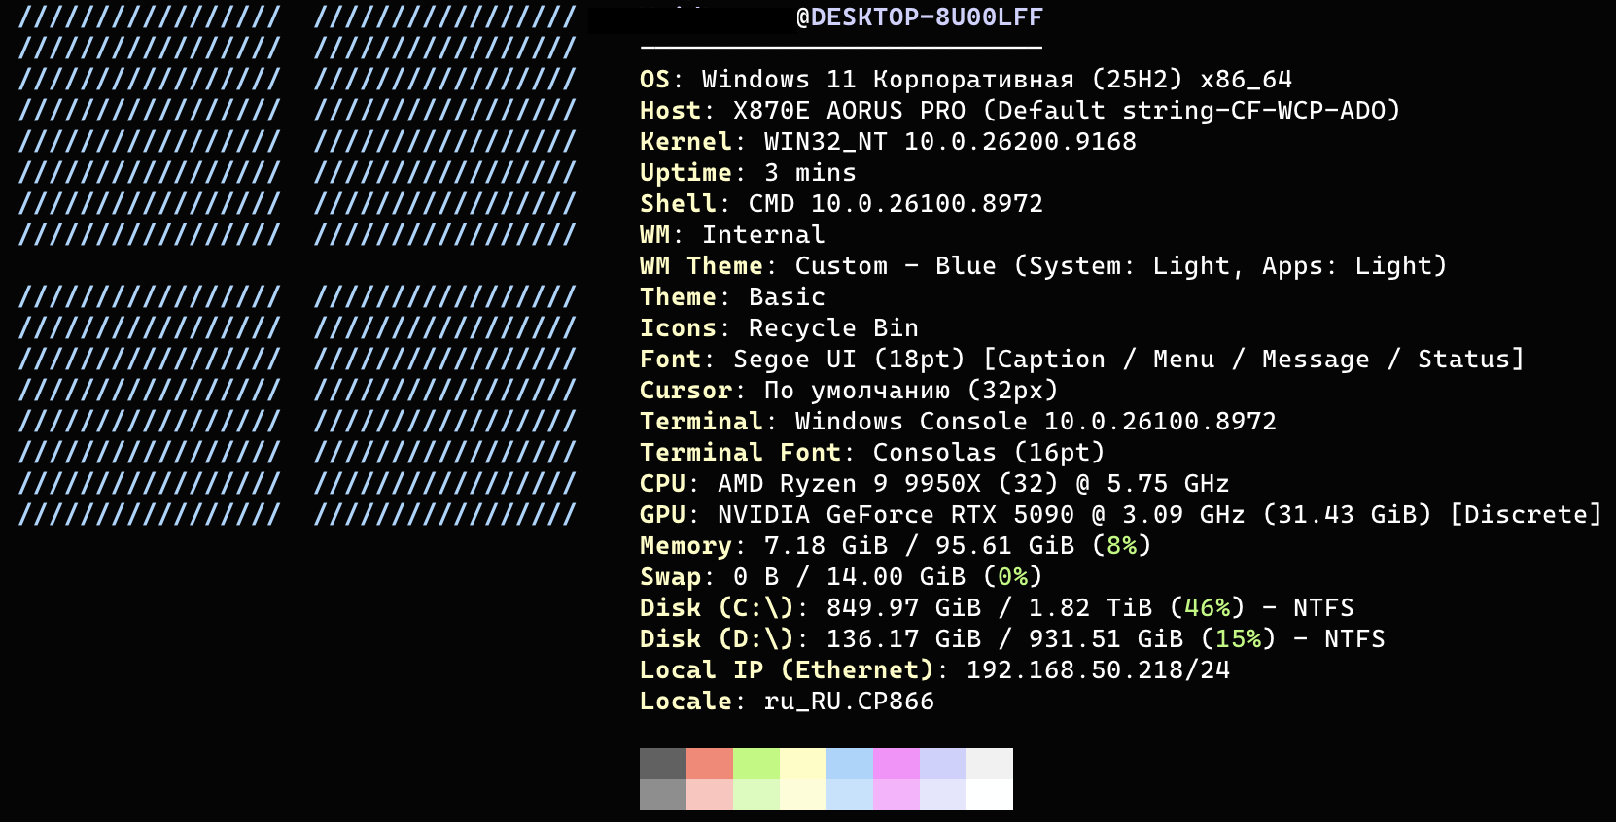
Task: Click 'CMD 10.0.26100.8972' shell value
Action: (896, 204)
